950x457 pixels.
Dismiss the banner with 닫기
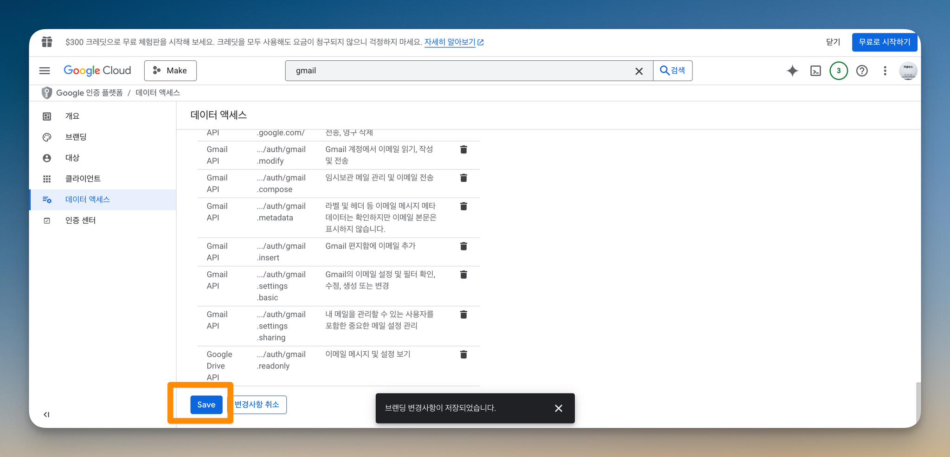click(x=833, y=42)
